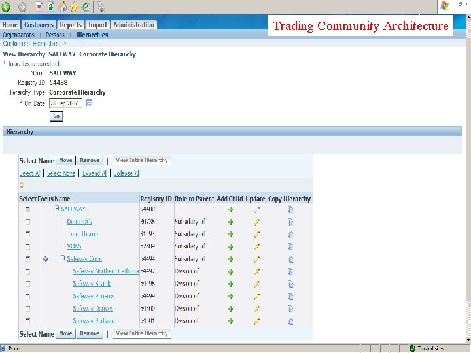Image resolution: width=471 pixels, height=353 pixels.
Task: Copy hierarchy icon for Safeway Corp. row
Action: (290, 259)
